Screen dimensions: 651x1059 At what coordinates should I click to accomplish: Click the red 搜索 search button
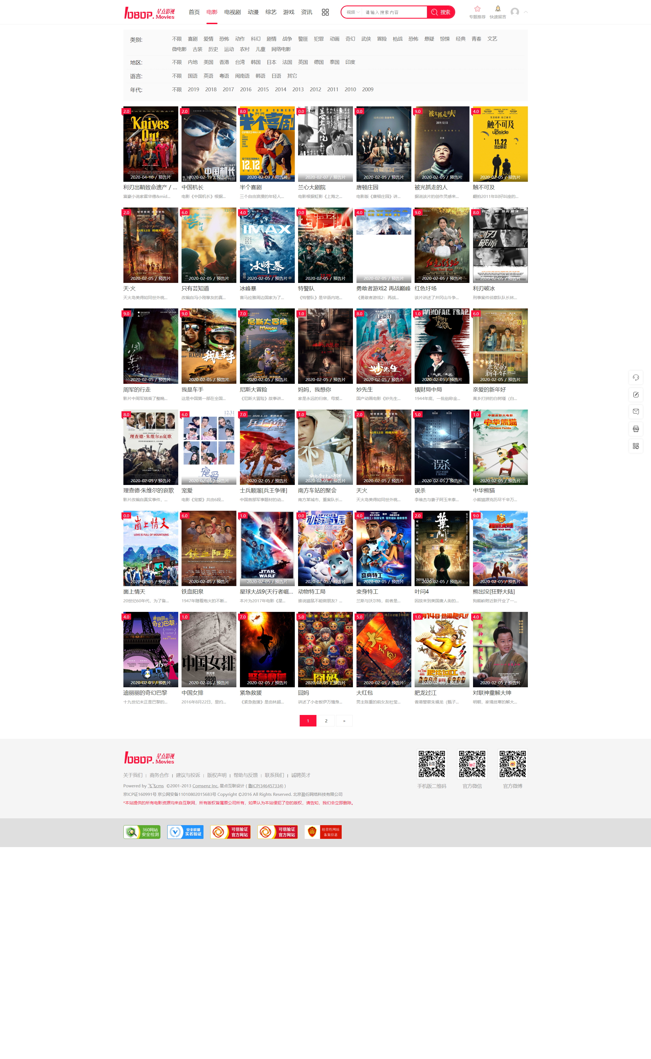[440, 12]
